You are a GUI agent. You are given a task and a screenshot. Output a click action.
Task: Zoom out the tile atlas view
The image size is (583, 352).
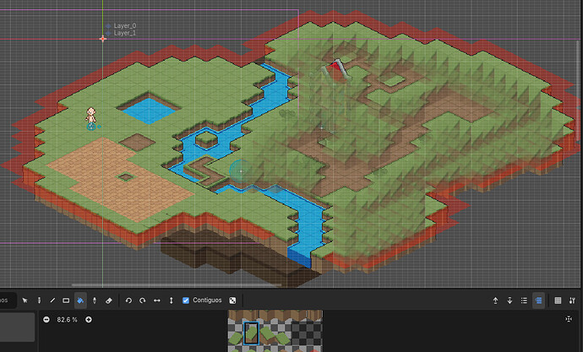46,320
